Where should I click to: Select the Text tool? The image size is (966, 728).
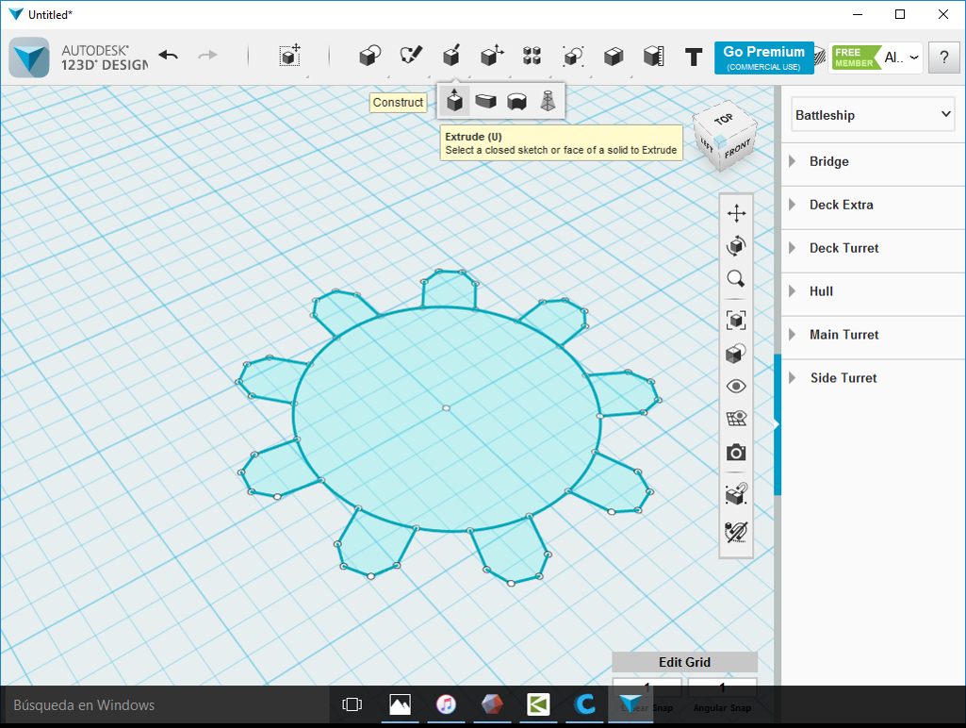pos(694,58)
